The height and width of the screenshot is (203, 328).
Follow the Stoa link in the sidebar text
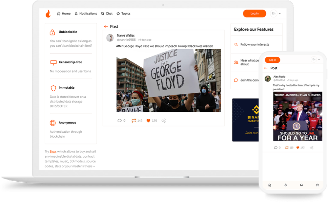(x=52, y=151)
